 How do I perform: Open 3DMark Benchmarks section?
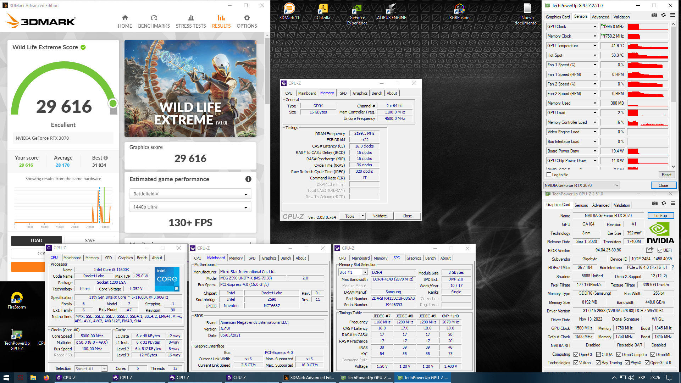point(154,22)
